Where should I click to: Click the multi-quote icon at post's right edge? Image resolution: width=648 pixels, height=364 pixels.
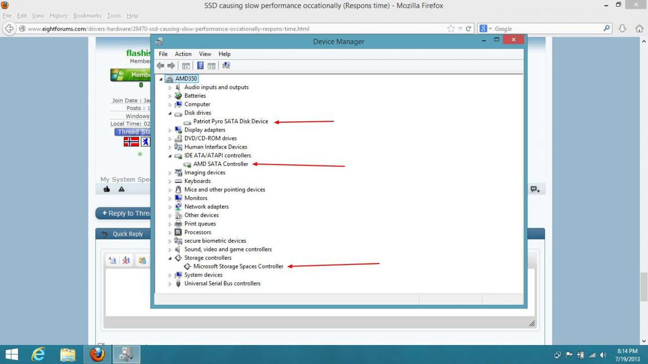[x=535, y=189]
